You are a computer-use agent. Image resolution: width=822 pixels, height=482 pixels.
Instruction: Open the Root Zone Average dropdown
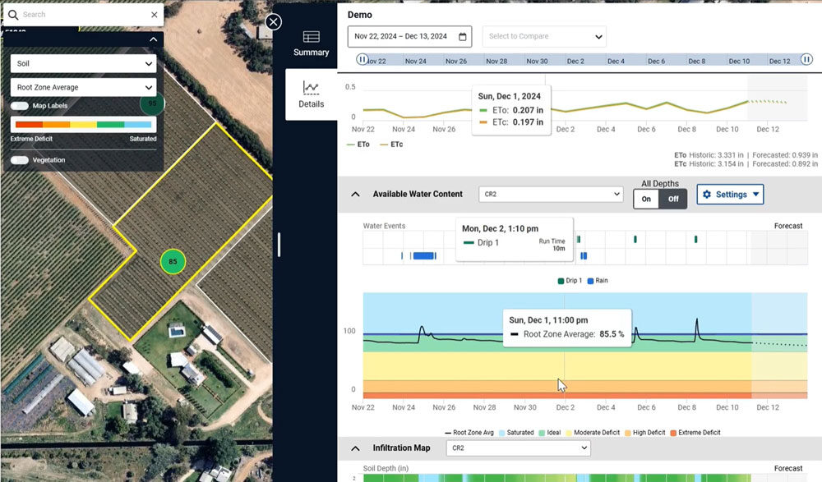(x=83, y=88)
